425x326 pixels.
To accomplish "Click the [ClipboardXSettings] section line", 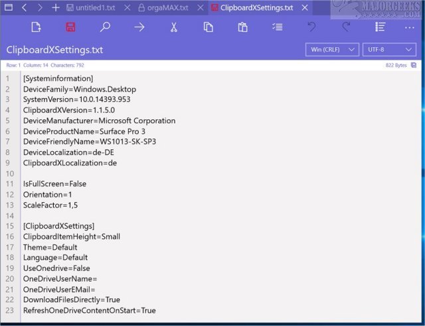I will point(59,226).
